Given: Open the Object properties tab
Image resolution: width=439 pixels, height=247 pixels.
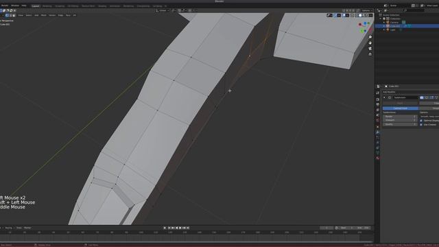Looking at the screenshot, I should point(377,127).
